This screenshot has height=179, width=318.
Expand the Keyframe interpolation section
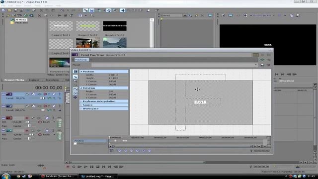click(x=81, y=101)
